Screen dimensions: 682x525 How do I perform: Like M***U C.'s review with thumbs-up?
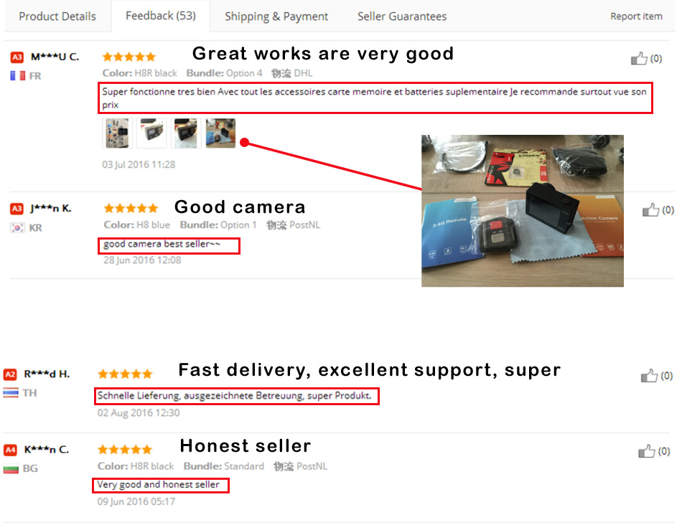(639, 58)
